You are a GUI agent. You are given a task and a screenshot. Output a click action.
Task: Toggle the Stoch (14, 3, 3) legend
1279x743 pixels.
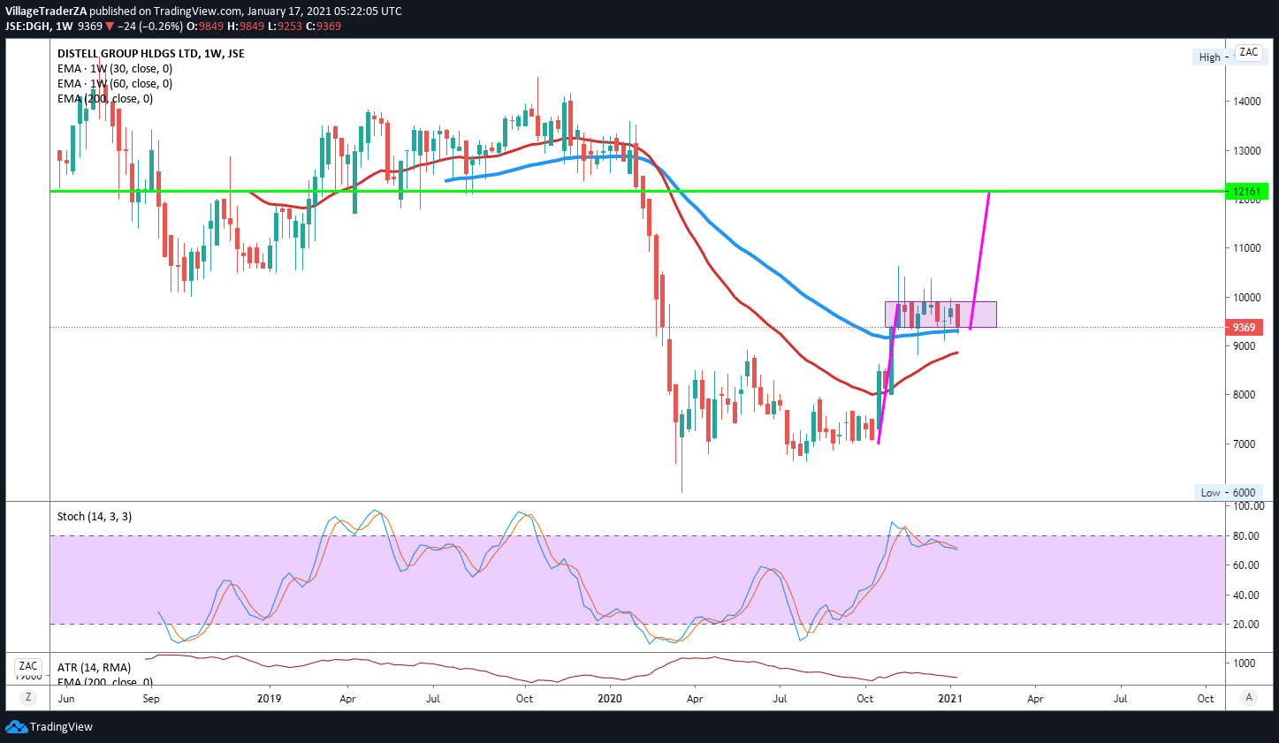point(94,516)
